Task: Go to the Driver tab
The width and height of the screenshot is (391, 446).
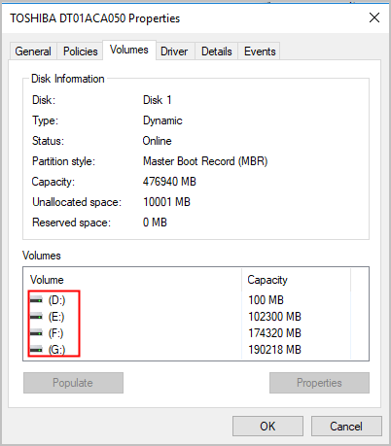Action: [174, 51]
